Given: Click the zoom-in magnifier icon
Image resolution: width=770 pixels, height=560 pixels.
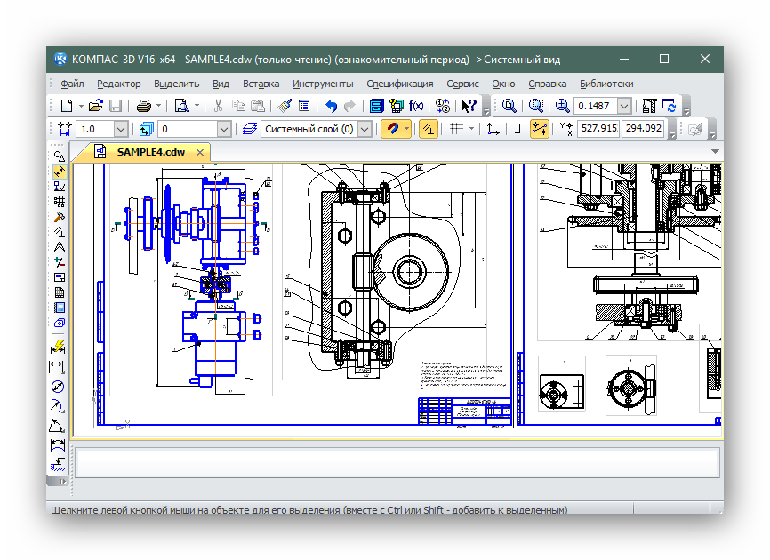Looking at the screenshot, I should 562,106.
